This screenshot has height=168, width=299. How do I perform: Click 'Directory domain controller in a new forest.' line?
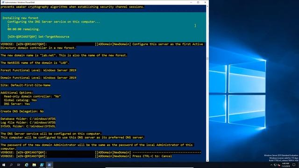38,48
